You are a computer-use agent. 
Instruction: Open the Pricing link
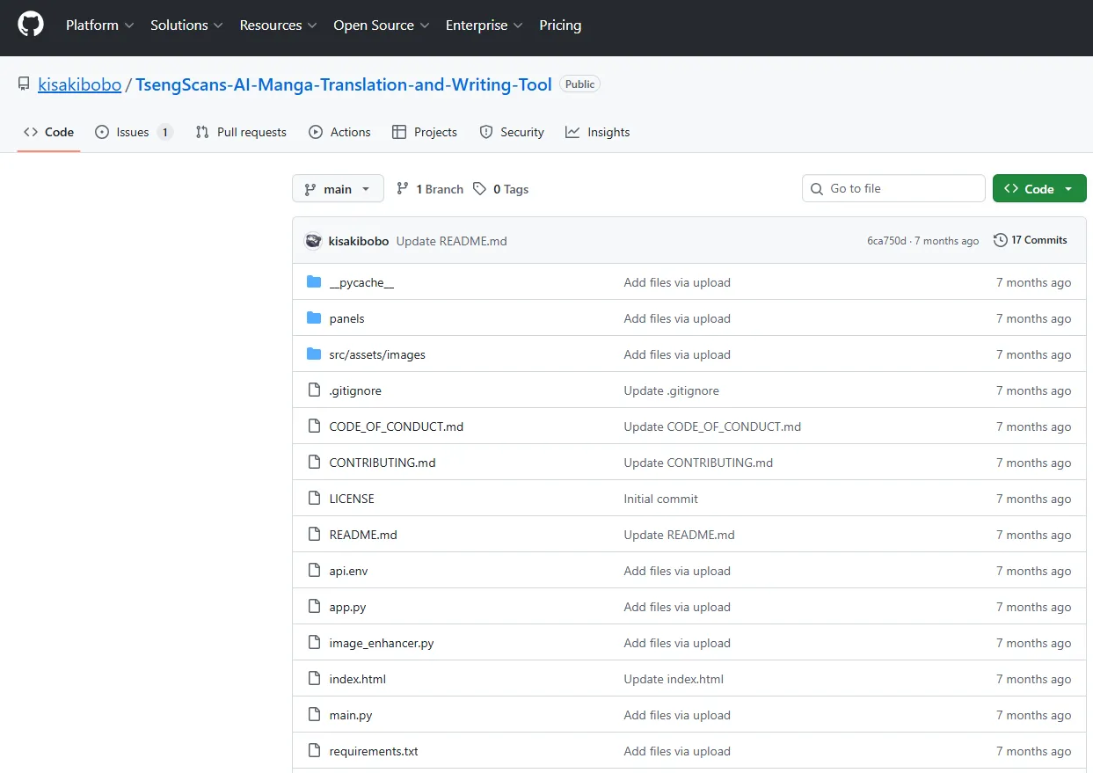[560, 26]
